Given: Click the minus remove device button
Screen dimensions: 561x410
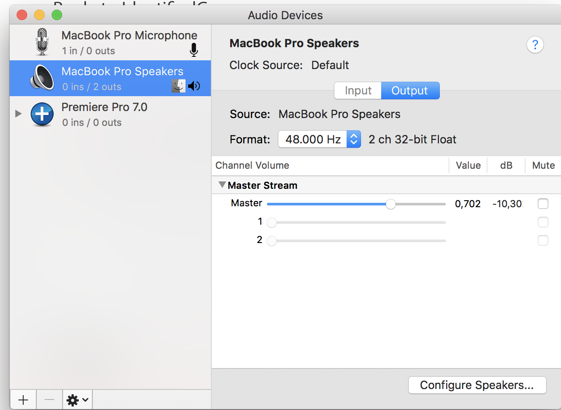Looking at the screenshot, I should click(x=49, y=400).
